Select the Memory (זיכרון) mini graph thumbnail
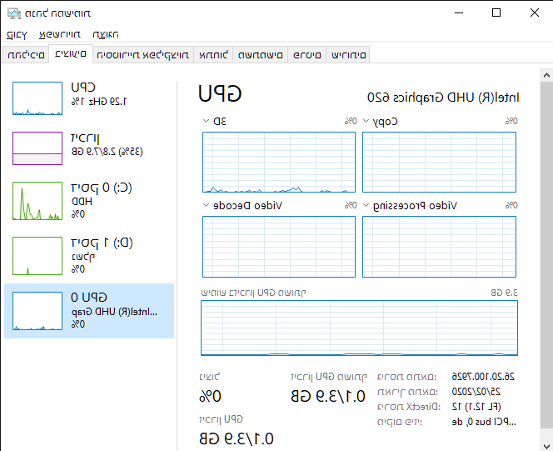 pyautogui.click(x=37, y=148)
